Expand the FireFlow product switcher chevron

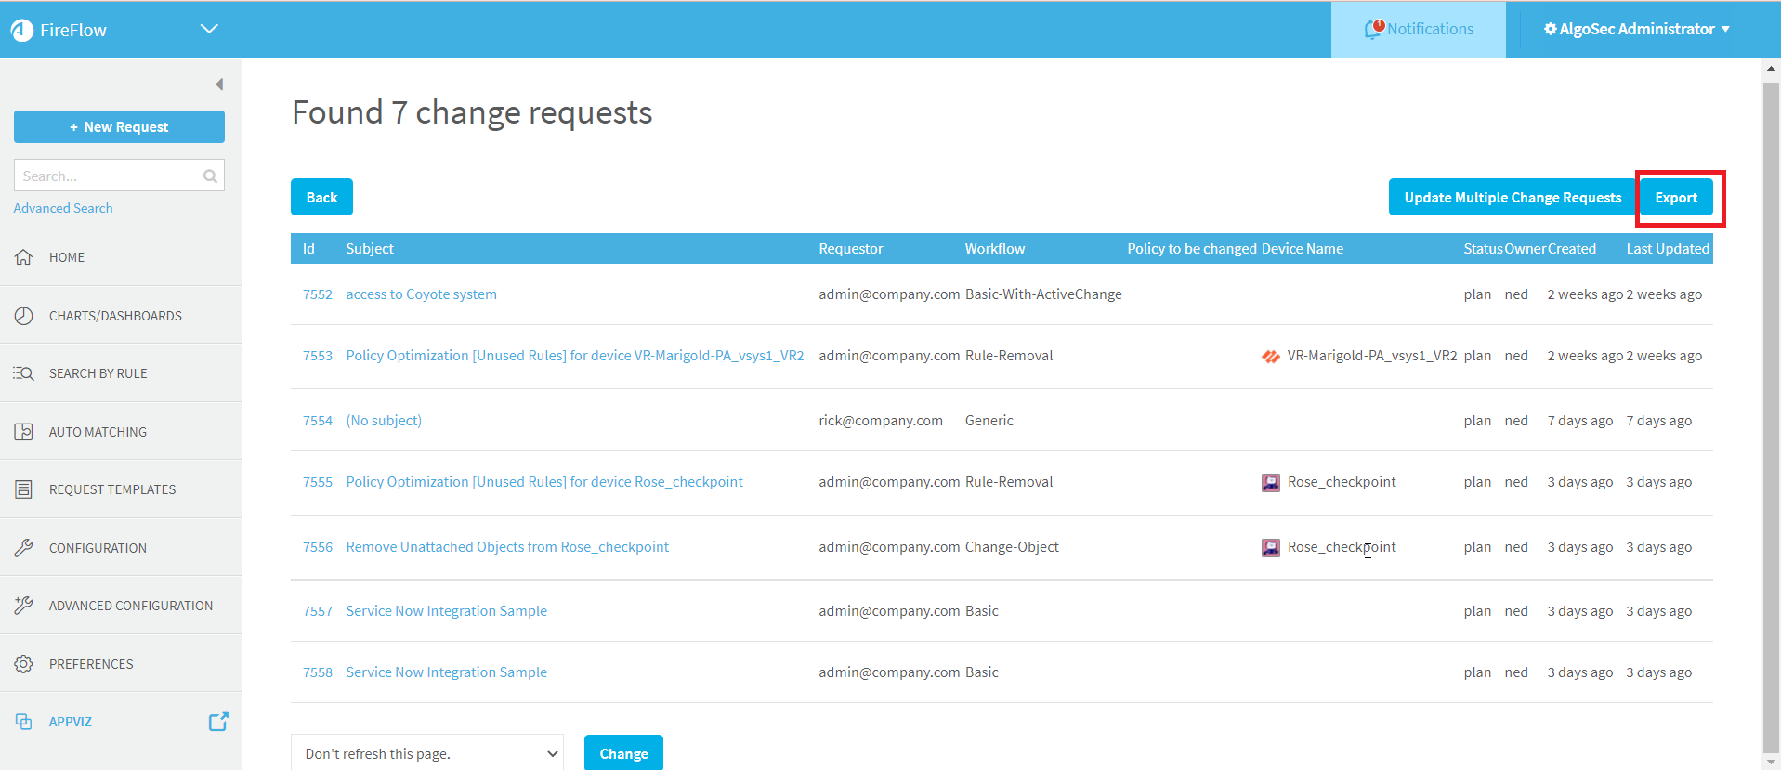[x=209, y=29]
